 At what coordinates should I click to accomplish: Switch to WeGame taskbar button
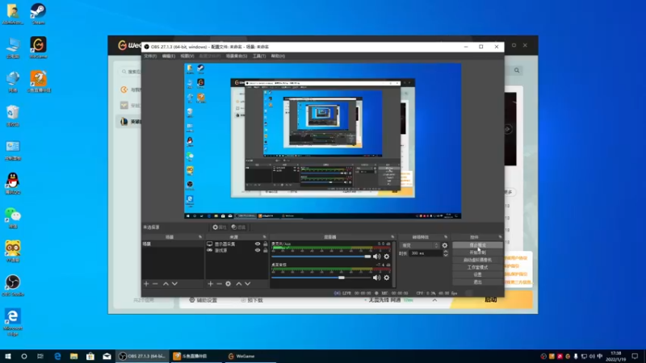coord(250,356)
